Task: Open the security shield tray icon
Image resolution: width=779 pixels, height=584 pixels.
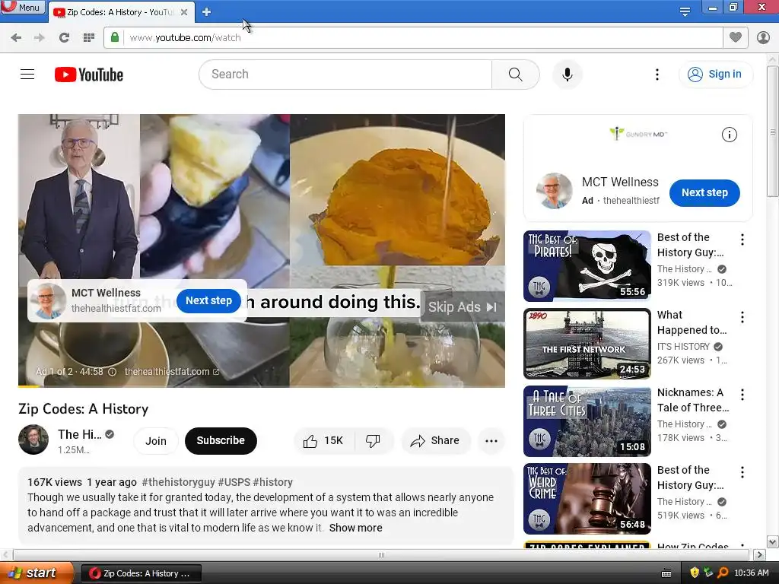Action: [695, 573]
